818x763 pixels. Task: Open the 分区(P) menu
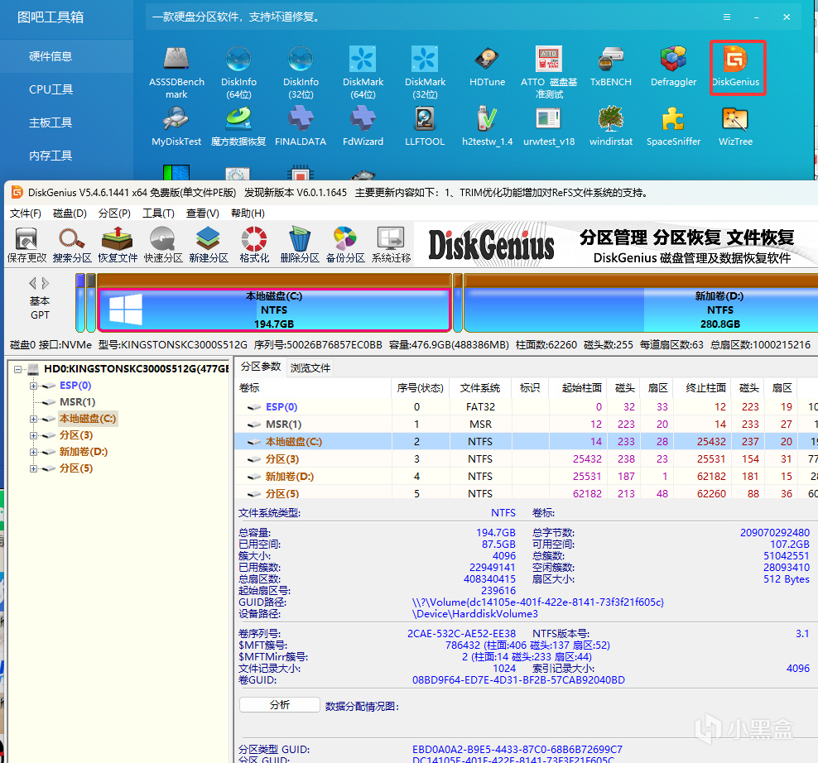click(114, 214)
